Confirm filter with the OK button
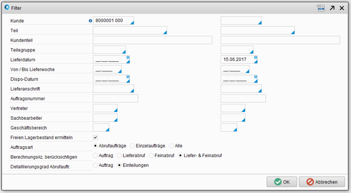 tap(282, 182)
